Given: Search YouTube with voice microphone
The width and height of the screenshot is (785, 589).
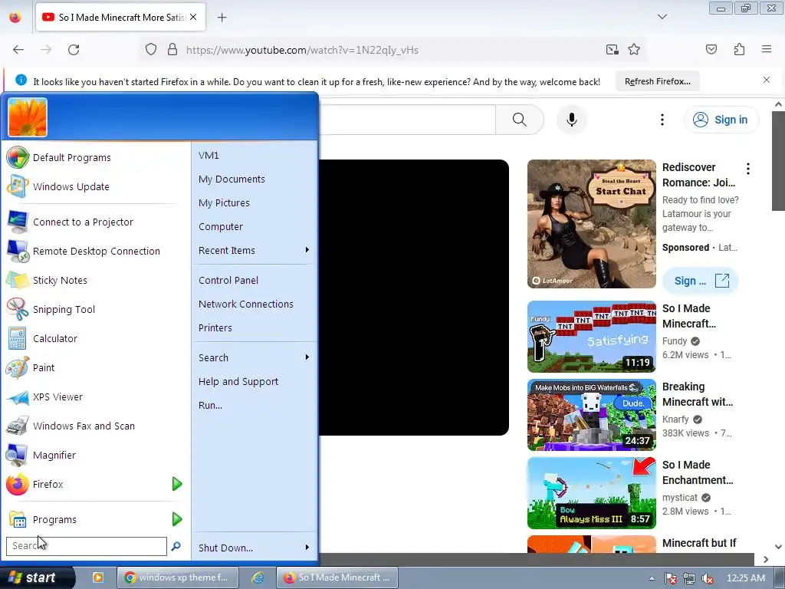Looking at the screenshot, I should pos(571,120).
